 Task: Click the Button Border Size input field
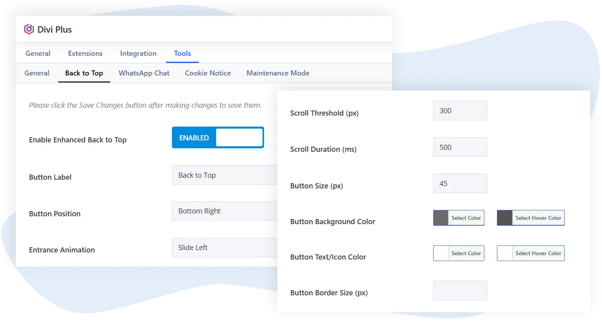[x=460, y=291]
